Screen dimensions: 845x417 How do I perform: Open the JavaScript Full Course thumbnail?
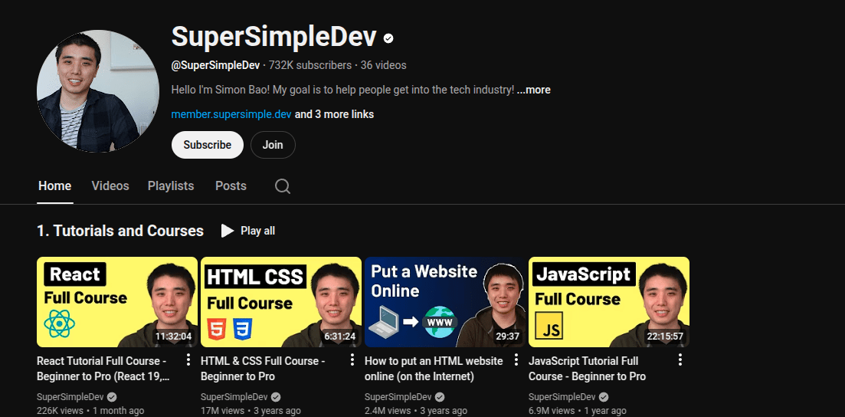609,302
